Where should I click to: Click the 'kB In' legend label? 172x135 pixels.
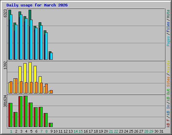pos(168,110)
